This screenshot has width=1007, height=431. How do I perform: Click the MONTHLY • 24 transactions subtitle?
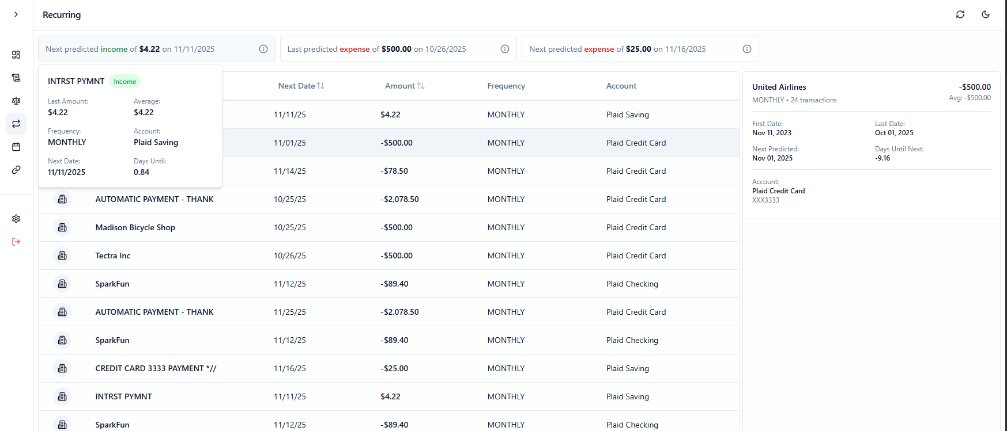tap(794, 100)
